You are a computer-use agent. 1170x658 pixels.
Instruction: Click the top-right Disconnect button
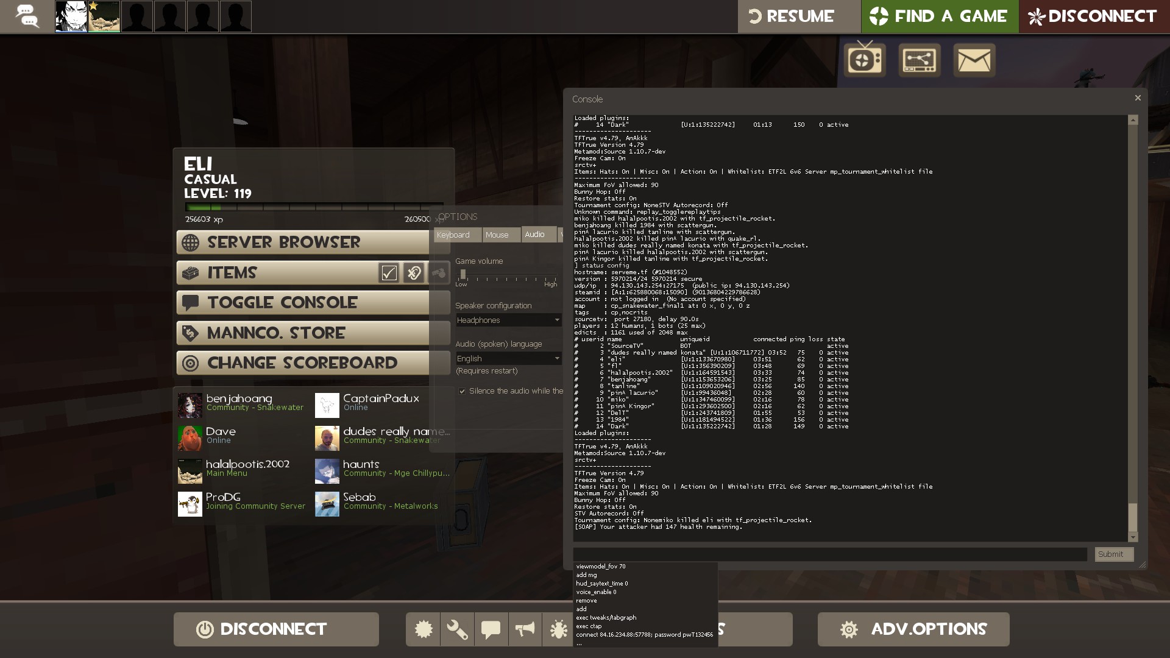pos(1094,16)
